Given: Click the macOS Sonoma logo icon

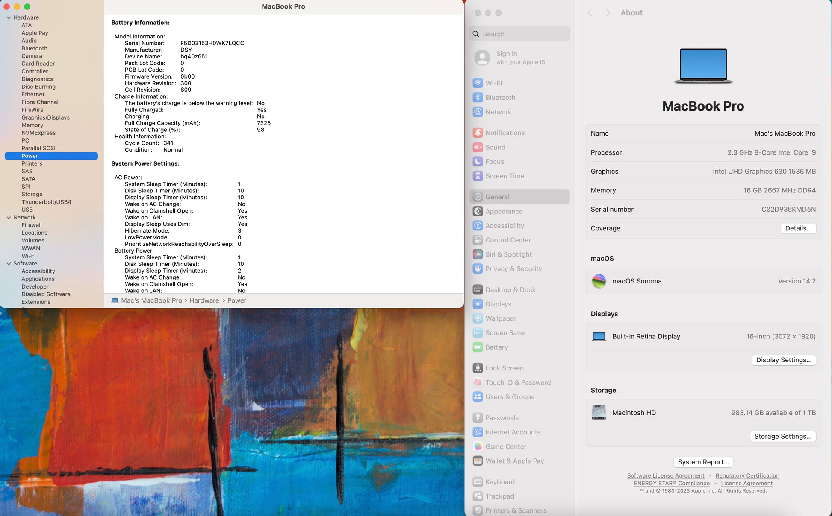Looking at the screenshot, I should click(599, 281).
